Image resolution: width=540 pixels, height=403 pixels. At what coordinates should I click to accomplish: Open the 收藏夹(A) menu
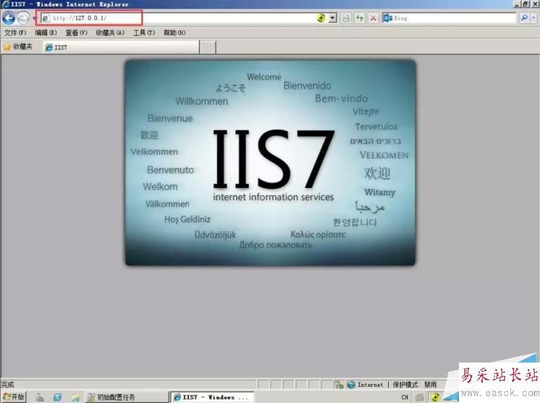click(110, 32)
